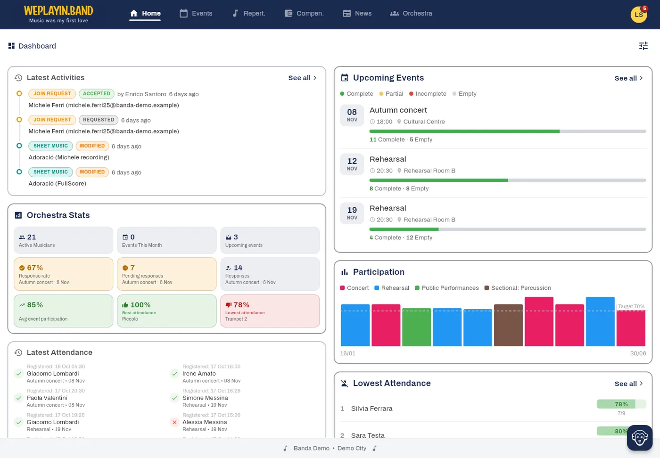Click the green Public Performances chart bar

pyautogui.click(x=416, y=327)
